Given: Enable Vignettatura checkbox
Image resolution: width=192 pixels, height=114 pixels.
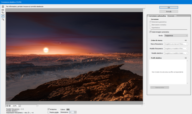Looking at the screenshot, I should (150, 27).
